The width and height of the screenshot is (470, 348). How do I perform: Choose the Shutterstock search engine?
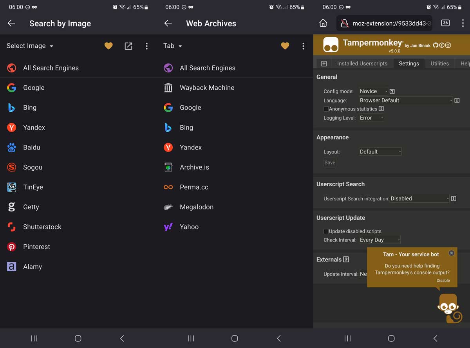[x=78, y=227]
